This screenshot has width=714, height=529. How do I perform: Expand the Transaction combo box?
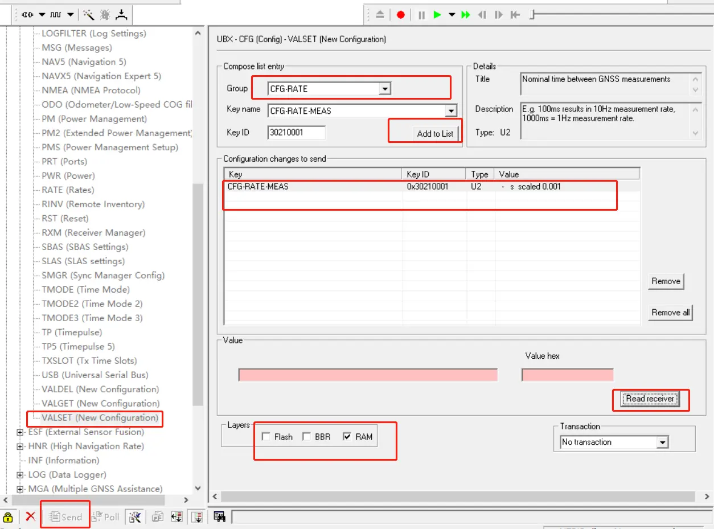point(662,442)
